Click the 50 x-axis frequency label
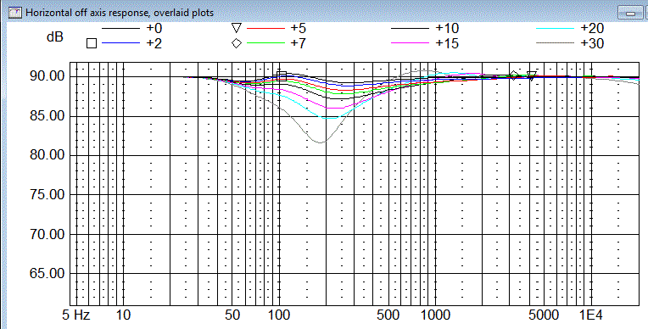 (x=232, y=315)
